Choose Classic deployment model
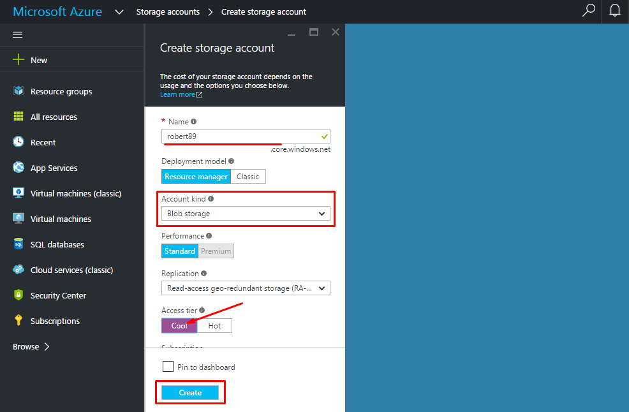 click(248, 177)
